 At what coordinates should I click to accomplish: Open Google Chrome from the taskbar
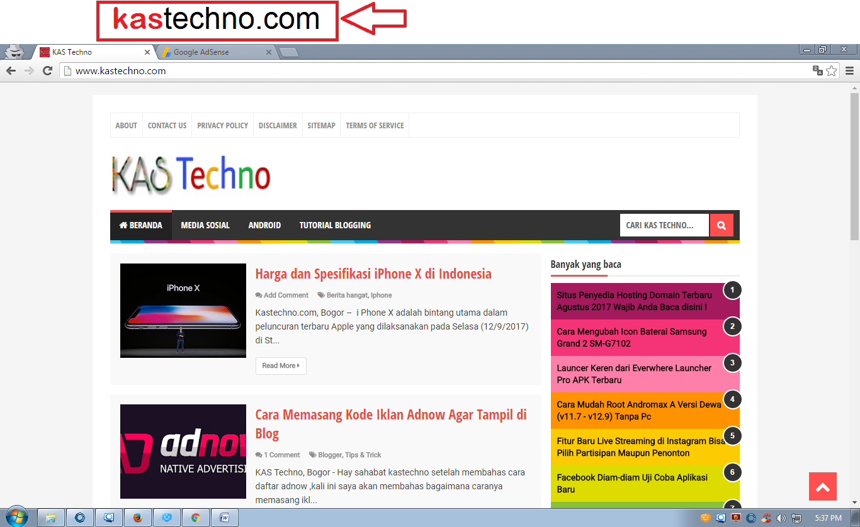pos(195,518)
